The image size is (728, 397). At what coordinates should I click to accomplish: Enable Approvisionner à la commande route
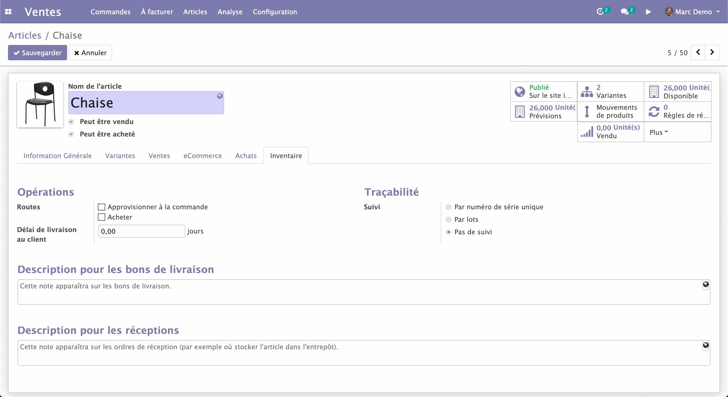(x=102, y=207)
